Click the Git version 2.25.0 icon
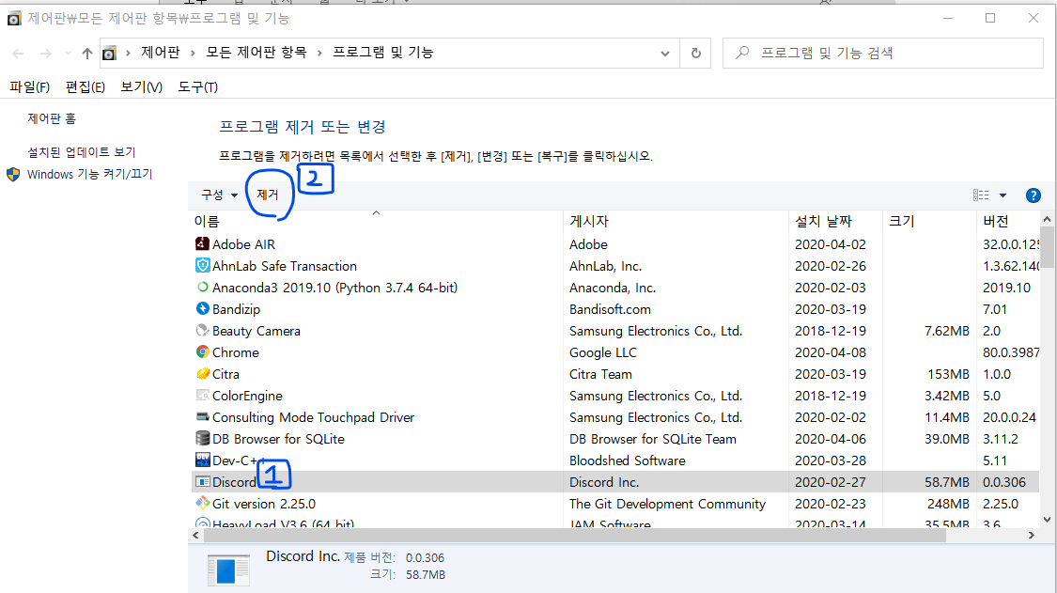This screenshot has height=593, width=1057. pos(202,503)
